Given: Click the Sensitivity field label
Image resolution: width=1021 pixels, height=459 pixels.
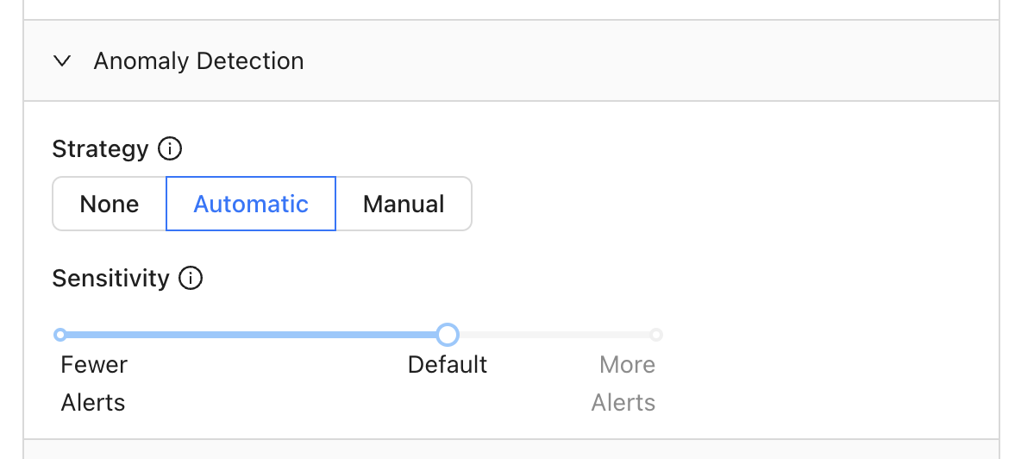Looking at the screenshot, I should [x=110, y=279].
